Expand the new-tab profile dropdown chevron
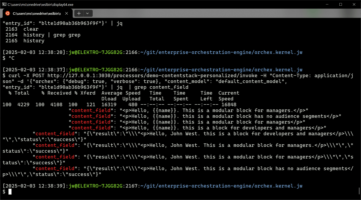This screenshot has height=200, width=361. click(x=88, y=13)
